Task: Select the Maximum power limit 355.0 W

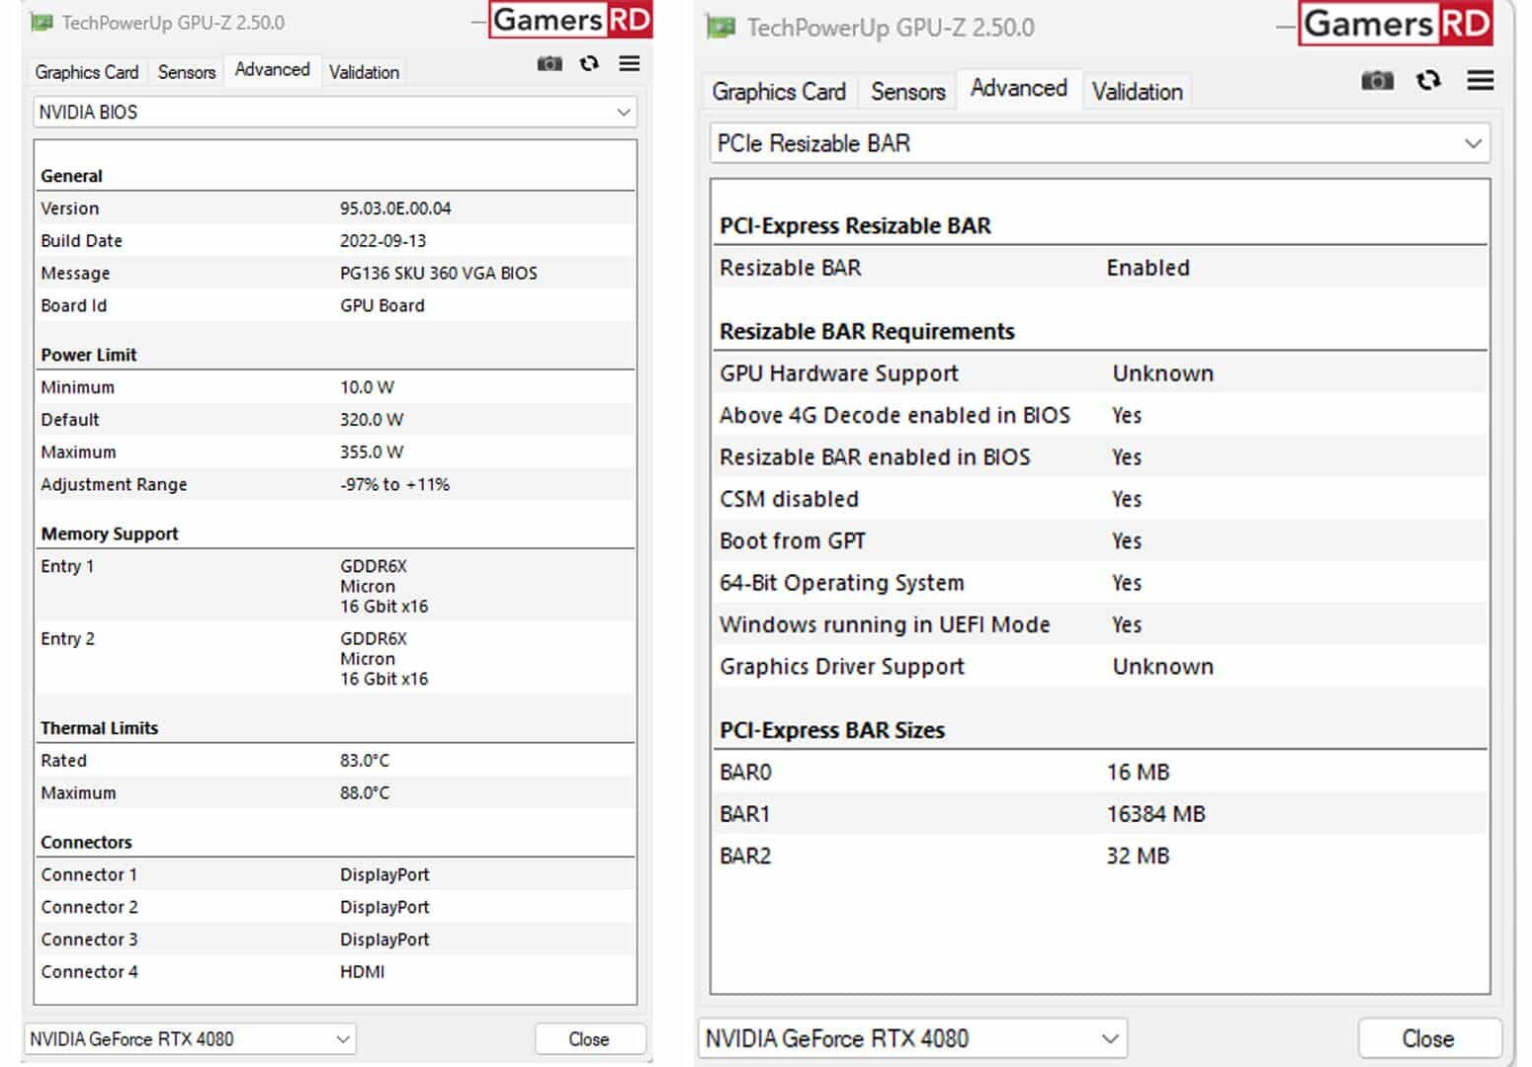Action: pyautogui.click(x=372, y=452)
